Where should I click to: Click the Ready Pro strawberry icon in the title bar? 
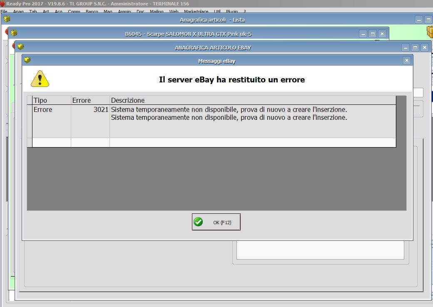(2, 4)
